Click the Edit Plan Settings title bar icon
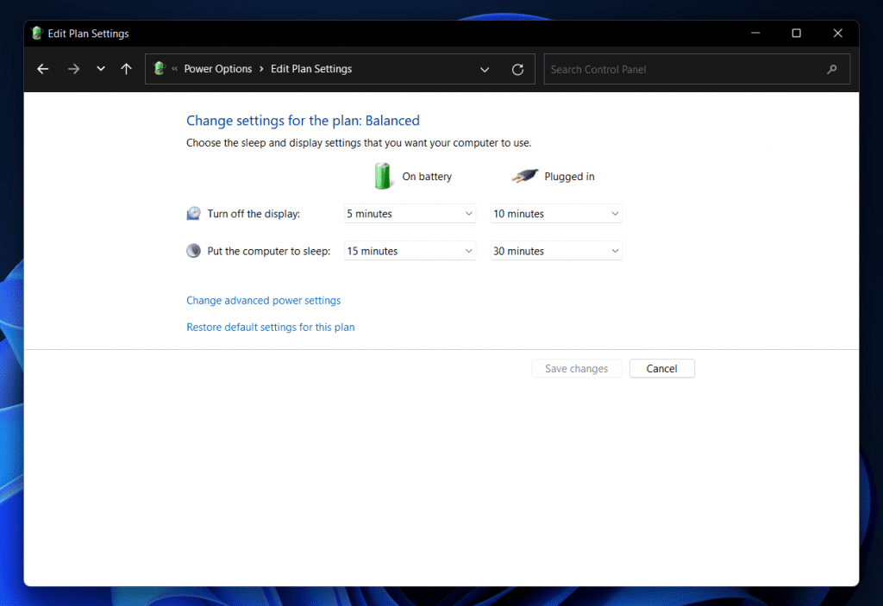The height and width of the screenshot is (606, 883). (x=36, y=33)
